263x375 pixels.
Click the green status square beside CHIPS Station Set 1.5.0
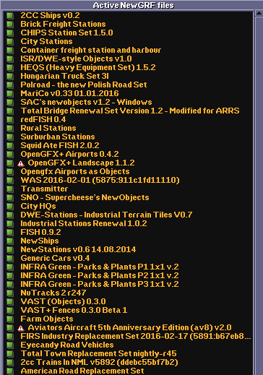tap(10, 33)
